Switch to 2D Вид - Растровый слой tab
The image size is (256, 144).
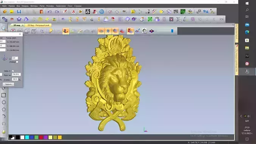[38, 25]
